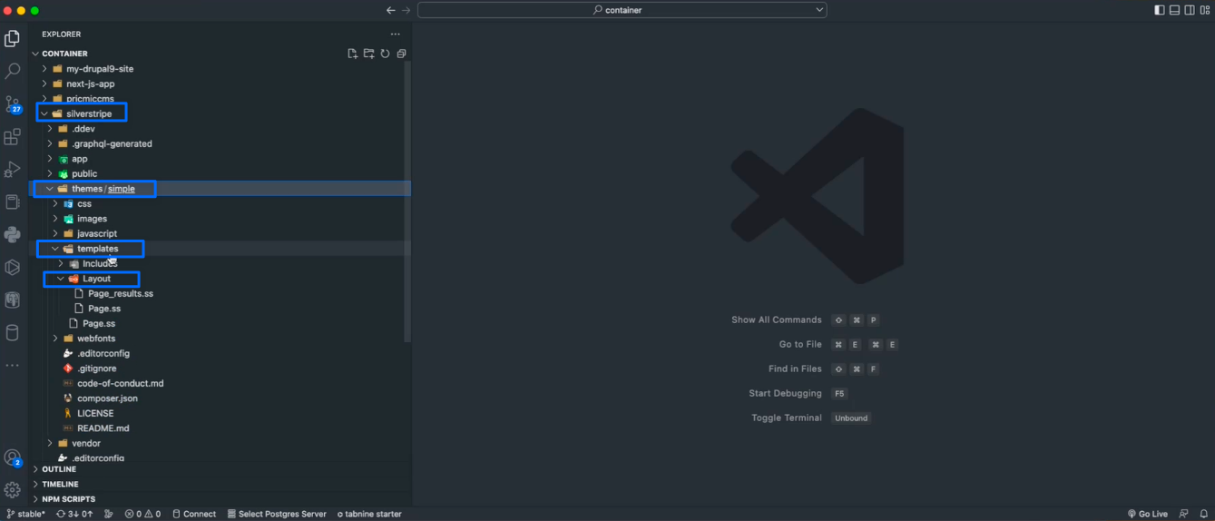
Task: Expand the images folder
Action: pyautogui.click(x=55, y=219)
